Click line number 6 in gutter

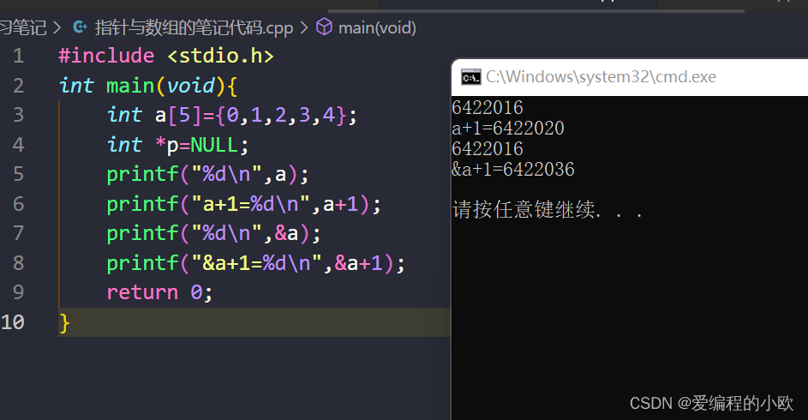[x=19, y=204]
